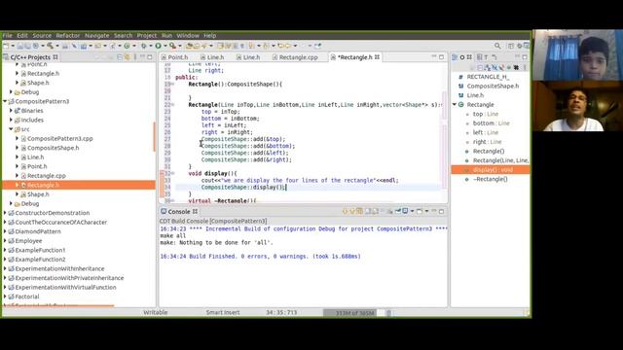
Task: Click the Open Perspective icon
Action: [511, 46]
